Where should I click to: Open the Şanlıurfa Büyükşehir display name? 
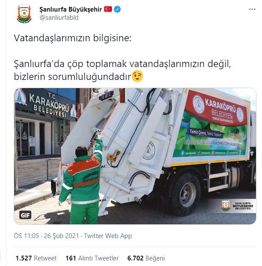click(x=71, y=9)
